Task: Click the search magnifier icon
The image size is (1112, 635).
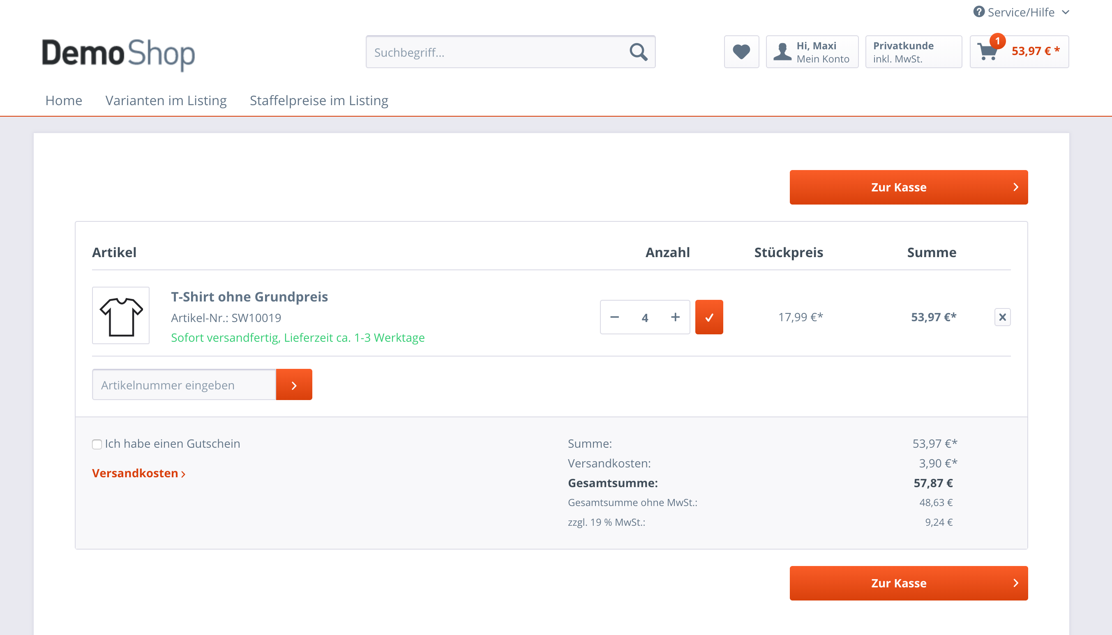Action: point(638,52)
